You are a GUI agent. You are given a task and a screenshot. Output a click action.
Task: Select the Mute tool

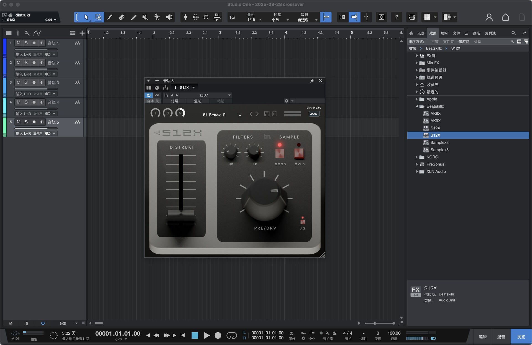pyautogui.click(x=145, y=17)
